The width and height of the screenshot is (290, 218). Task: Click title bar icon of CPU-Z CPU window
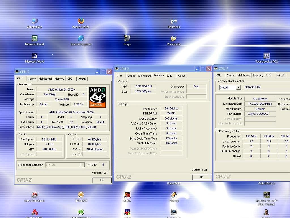click(x=17, y=72)
